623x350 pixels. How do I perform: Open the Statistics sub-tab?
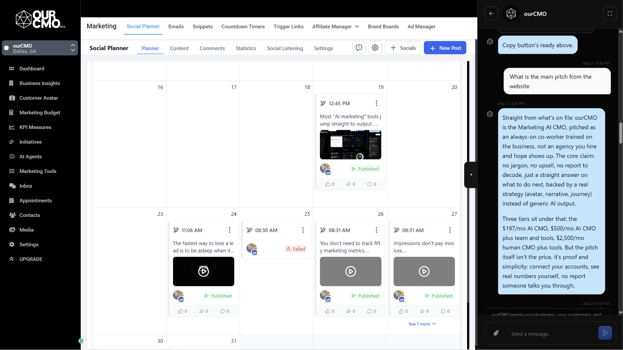click(x=246, y=48)
